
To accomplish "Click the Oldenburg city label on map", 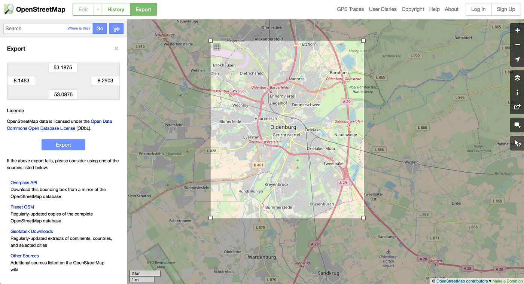I will pyautogui.click(x=283, y=127).
